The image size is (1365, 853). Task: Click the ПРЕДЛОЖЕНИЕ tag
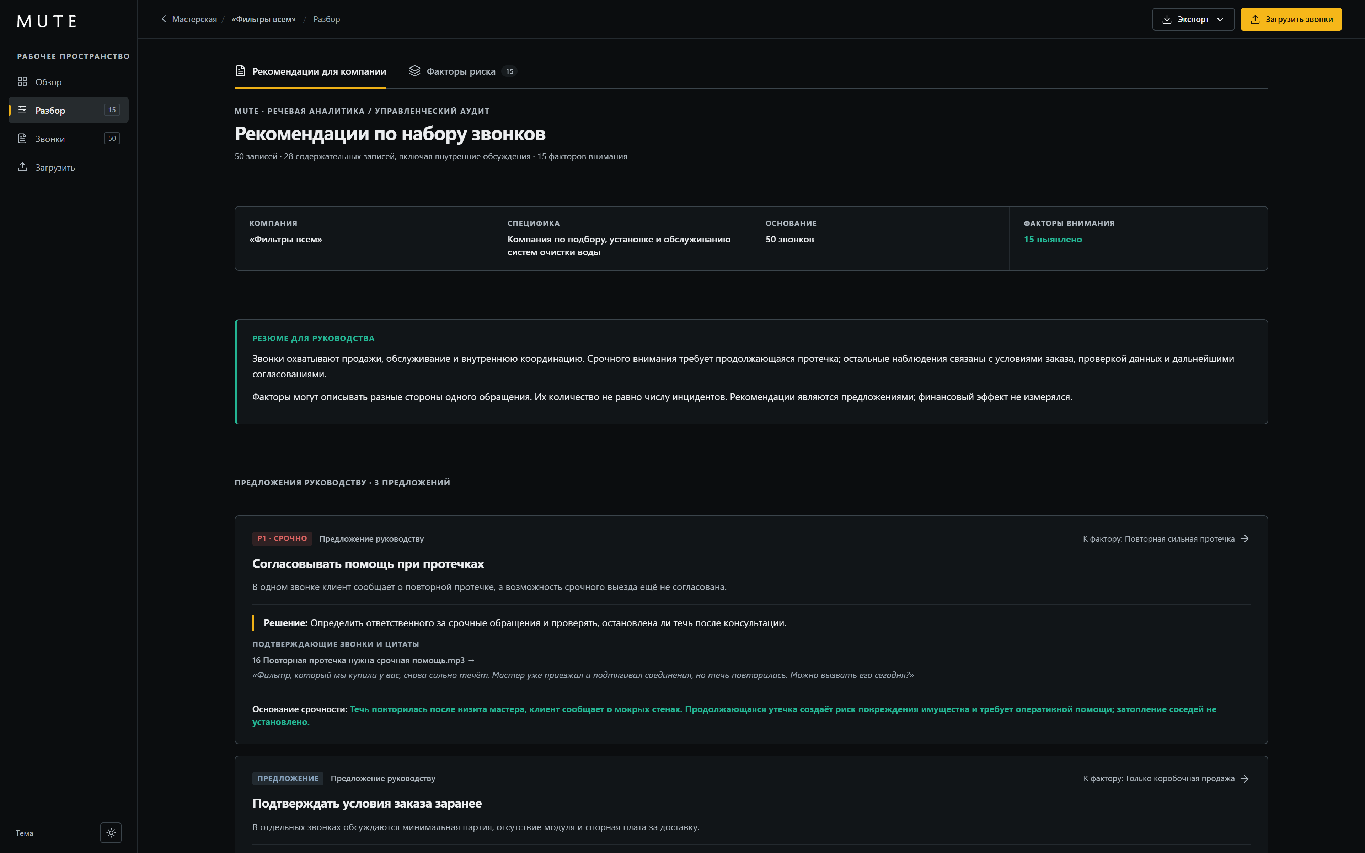tap(288, 778)
